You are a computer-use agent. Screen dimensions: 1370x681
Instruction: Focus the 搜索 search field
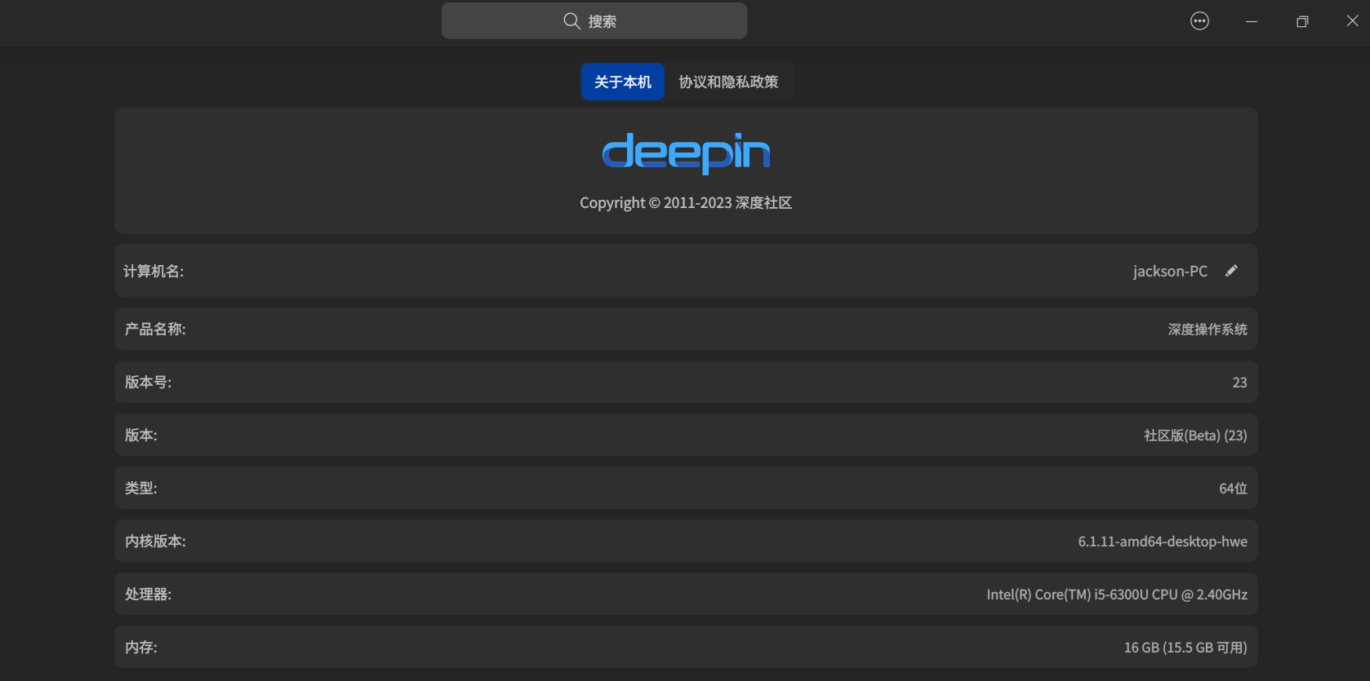(594, 20)
